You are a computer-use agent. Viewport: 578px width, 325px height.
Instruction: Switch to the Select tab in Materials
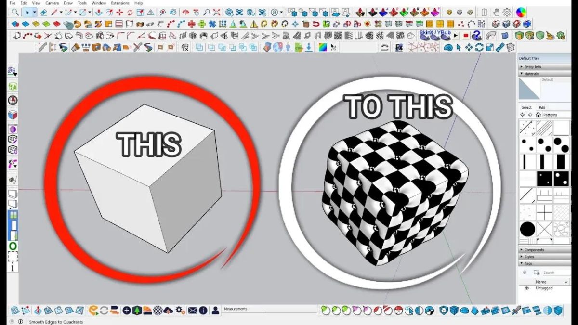pyautogui.click(x=526, y=107)
